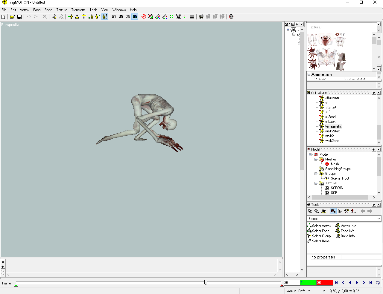Screen dimensions: 383x294
Task: Click the Undo arrow in the toolbar
Action: click(x=29, y=17)
